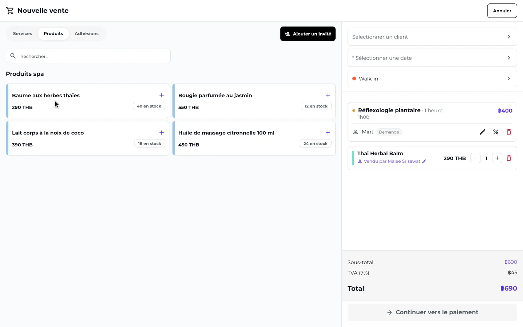Add Bougie parfumée au jasmin with plus icon
The height and width of the screenshot is (327, 523).
328,95
